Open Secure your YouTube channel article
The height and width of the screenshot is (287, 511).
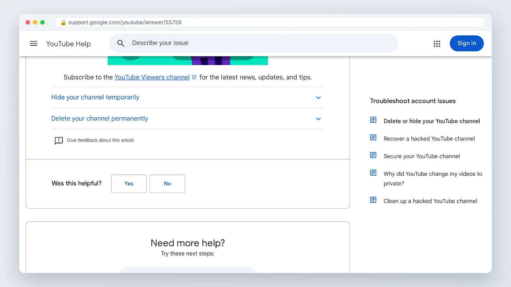click(x=422, y=156)
